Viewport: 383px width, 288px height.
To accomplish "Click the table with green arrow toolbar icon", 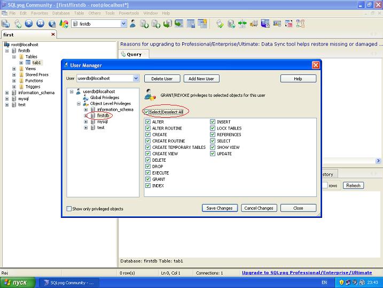I will (x=179, y=24).
